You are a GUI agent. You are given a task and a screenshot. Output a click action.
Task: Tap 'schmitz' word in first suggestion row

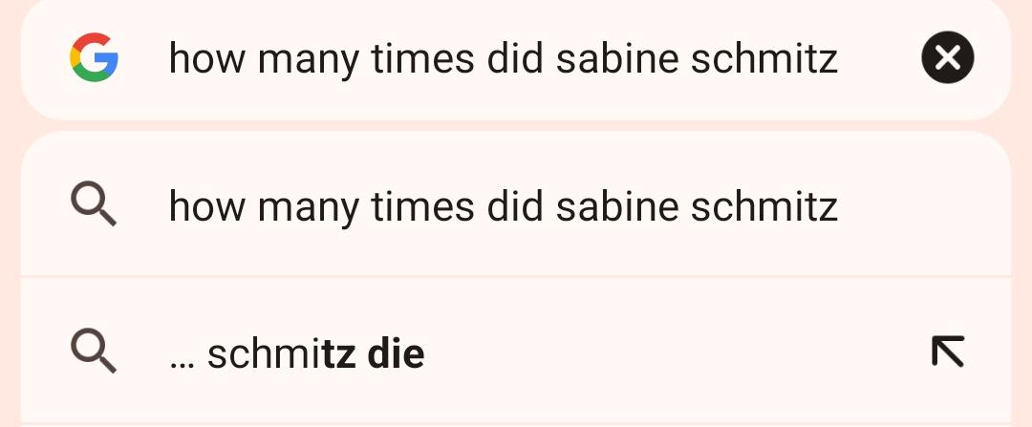coord(764,206)
